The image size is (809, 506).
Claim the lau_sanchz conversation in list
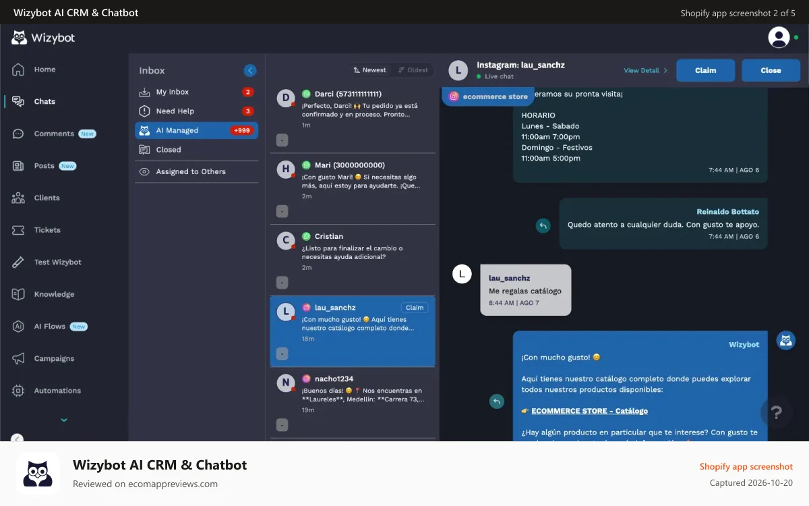415,308
